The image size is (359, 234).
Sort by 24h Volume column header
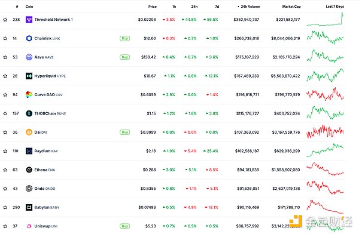click(249, 7)
